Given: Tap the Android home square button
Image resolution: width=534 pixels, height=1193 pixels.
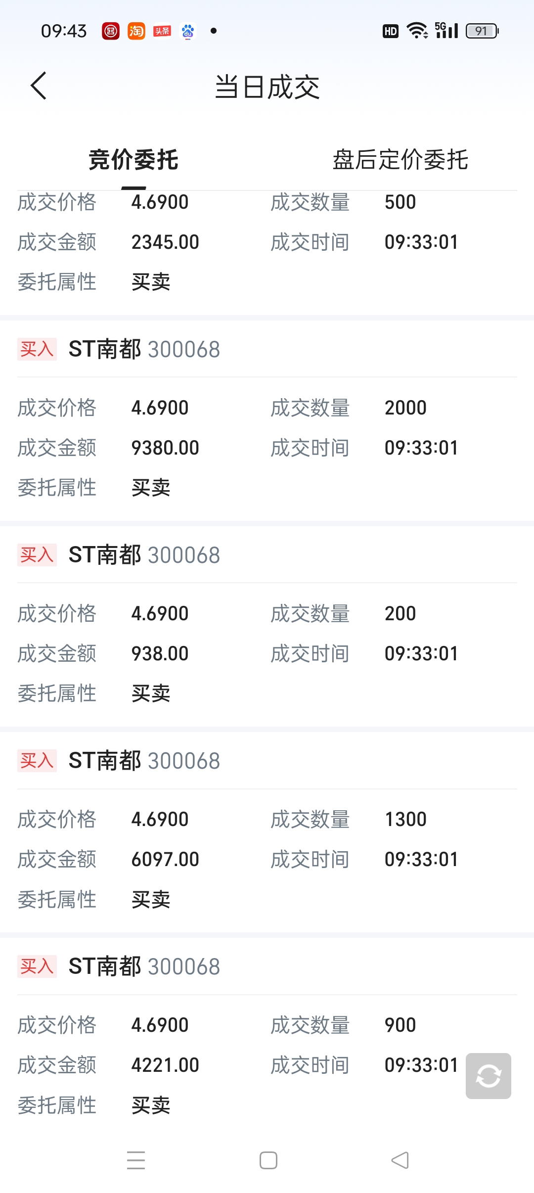Looking at the screenshot, I should [x=268, y=1160].
